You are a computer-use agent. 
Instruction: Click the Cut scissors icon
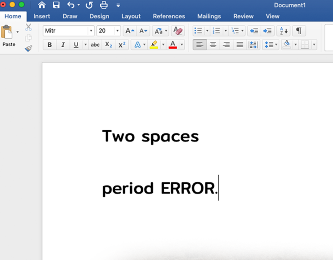tap(29, 27)
